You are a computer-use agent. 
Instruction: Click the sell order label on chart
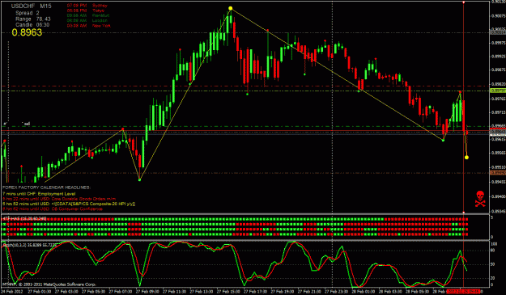tap(27, 124)
